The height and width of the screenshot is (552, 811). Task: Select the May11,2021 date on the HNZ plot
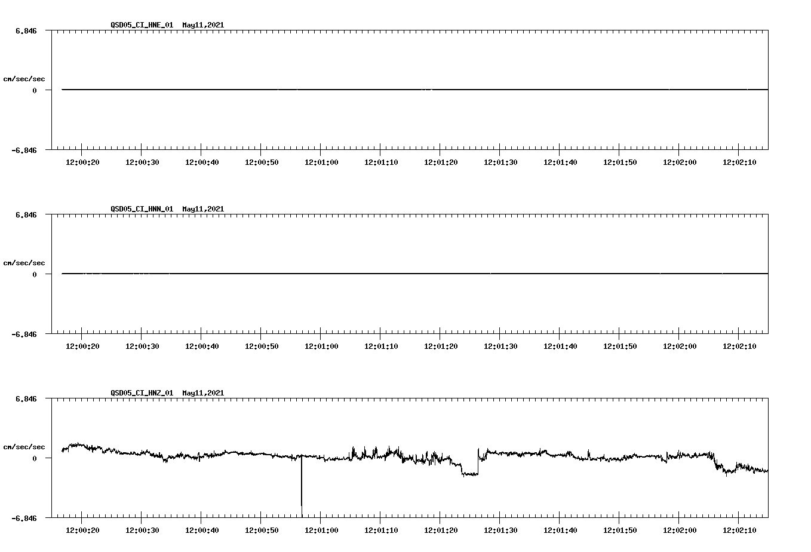click(x=202, y=393)
